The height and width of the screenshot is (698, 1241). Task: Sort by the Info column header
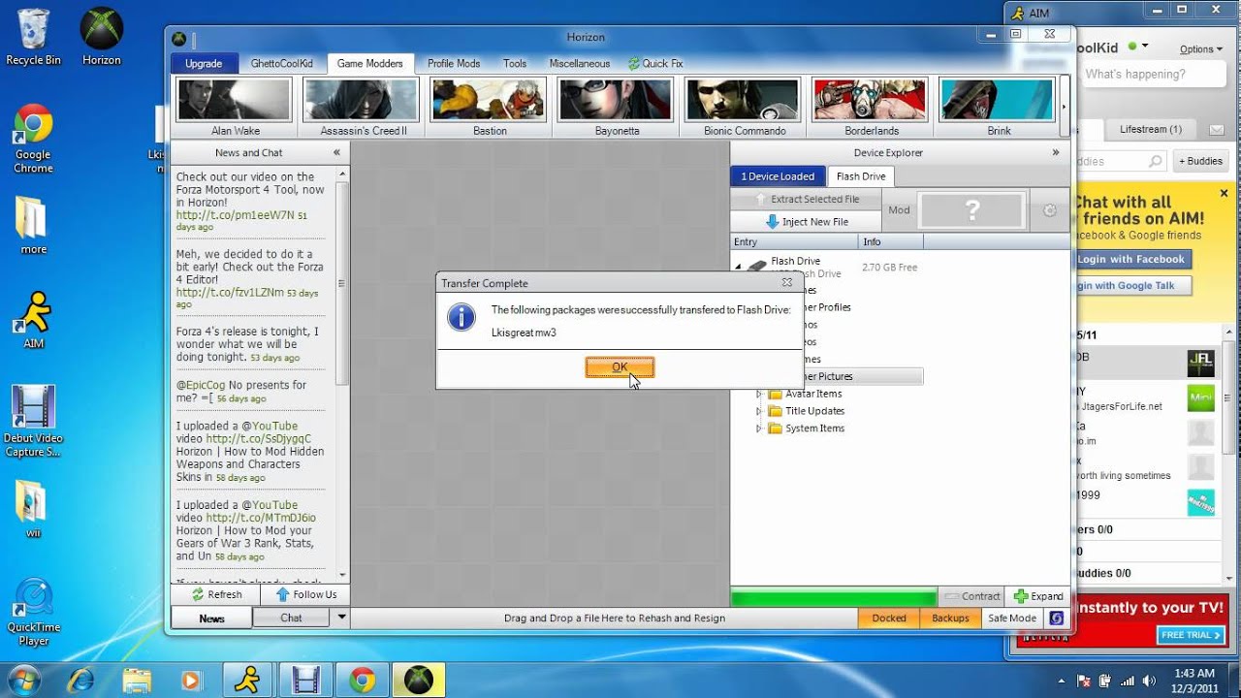tap(891, 241)
